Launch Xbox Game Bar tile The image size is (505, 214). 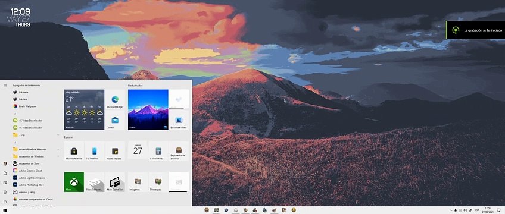click(x=115, y=182)
